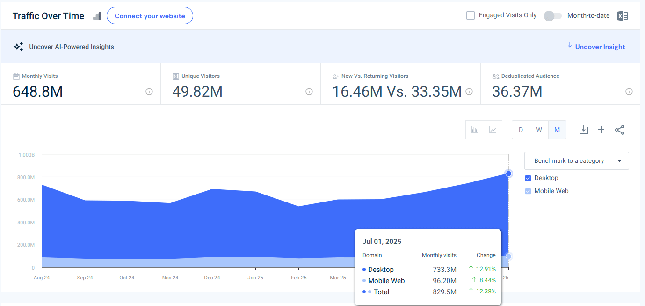645x306 pixels.
Task: Download the chart
Action: [583, 130]
